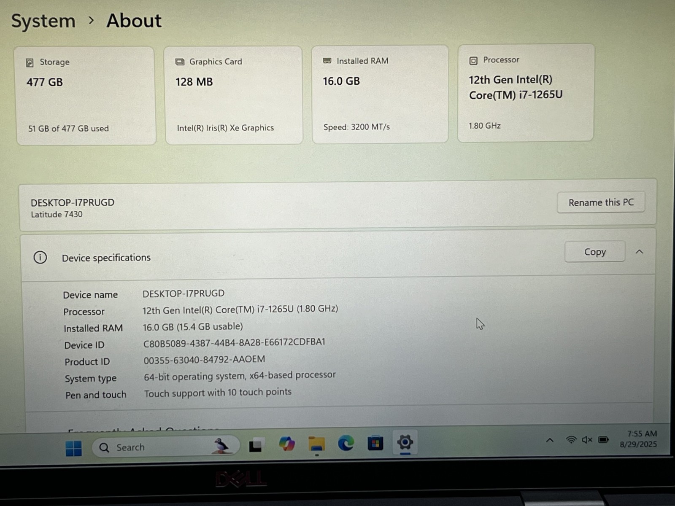Open the Processor i7-1265U card

coord(526,93)
